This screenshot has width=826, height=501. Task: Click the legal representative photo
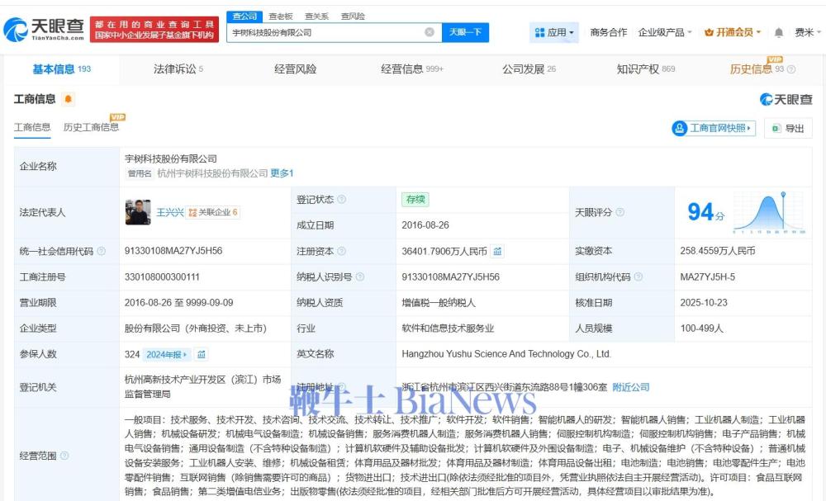coord(138,212)
